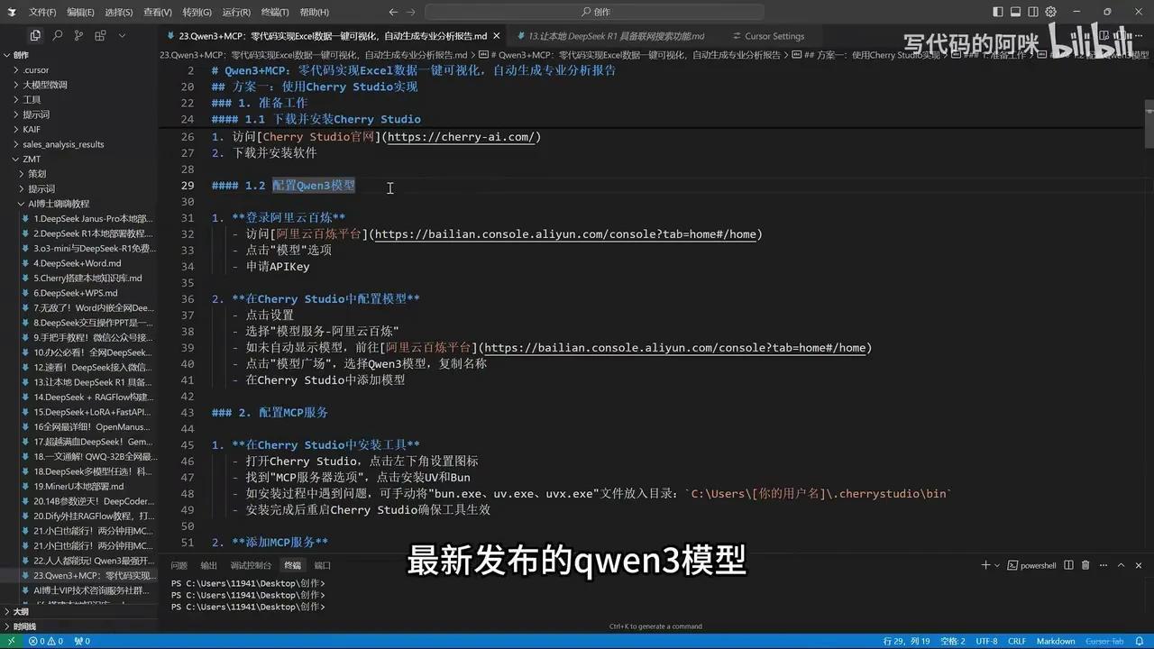Kill the powershell terminal with the trash icon

coord(1085,565)
